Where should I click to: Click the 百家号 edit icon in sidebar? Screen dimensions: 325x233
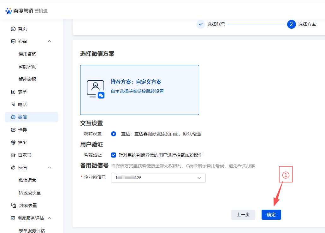pyautogui.click(x=13, y=155)
